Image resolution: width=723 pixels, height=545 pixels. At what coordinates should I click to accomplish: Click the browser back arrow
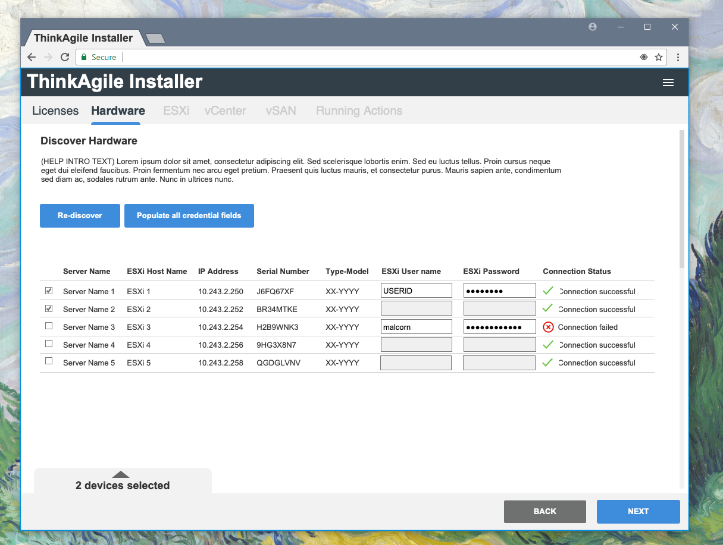[32, 57]
